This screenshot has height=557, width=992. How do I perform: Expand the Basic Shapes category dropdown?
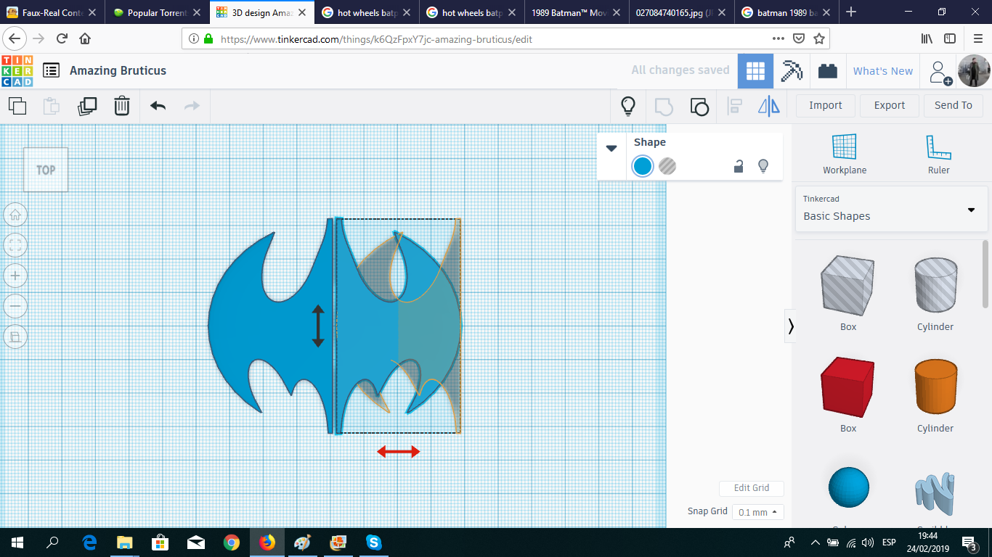click(x=971, y=210)
